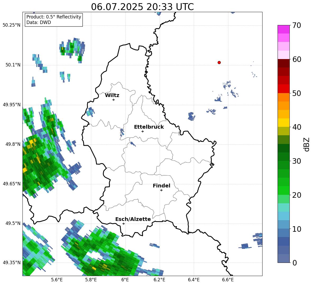Click the red dot marker on map
This screenshot has width=313, height=285.
(x=219, y=62)
